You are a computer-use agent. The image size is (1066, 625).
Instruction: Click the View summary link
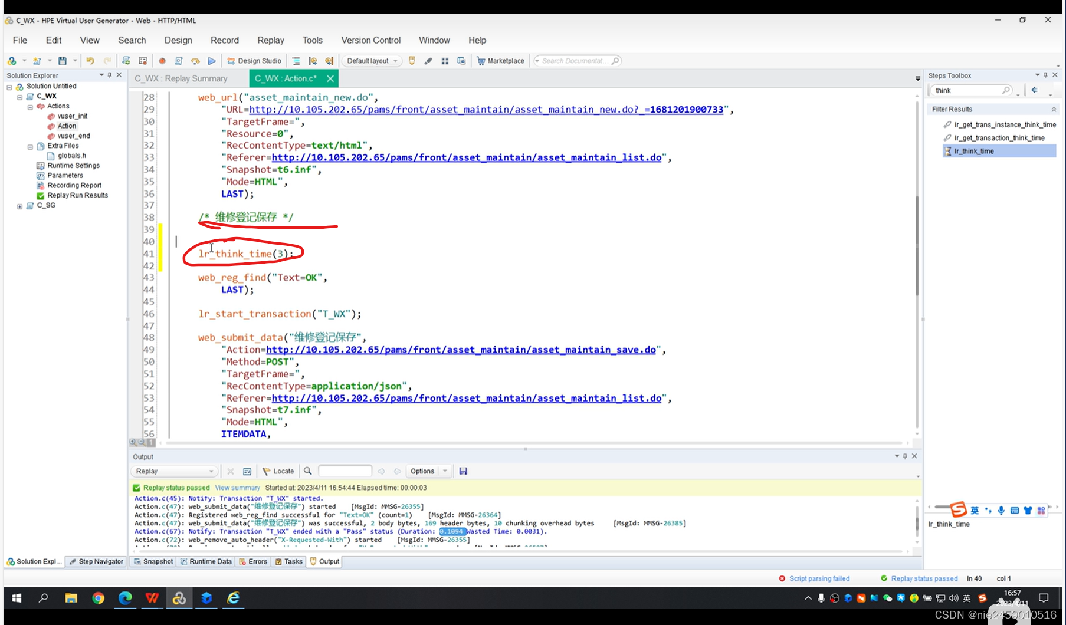tap(237, 488)
